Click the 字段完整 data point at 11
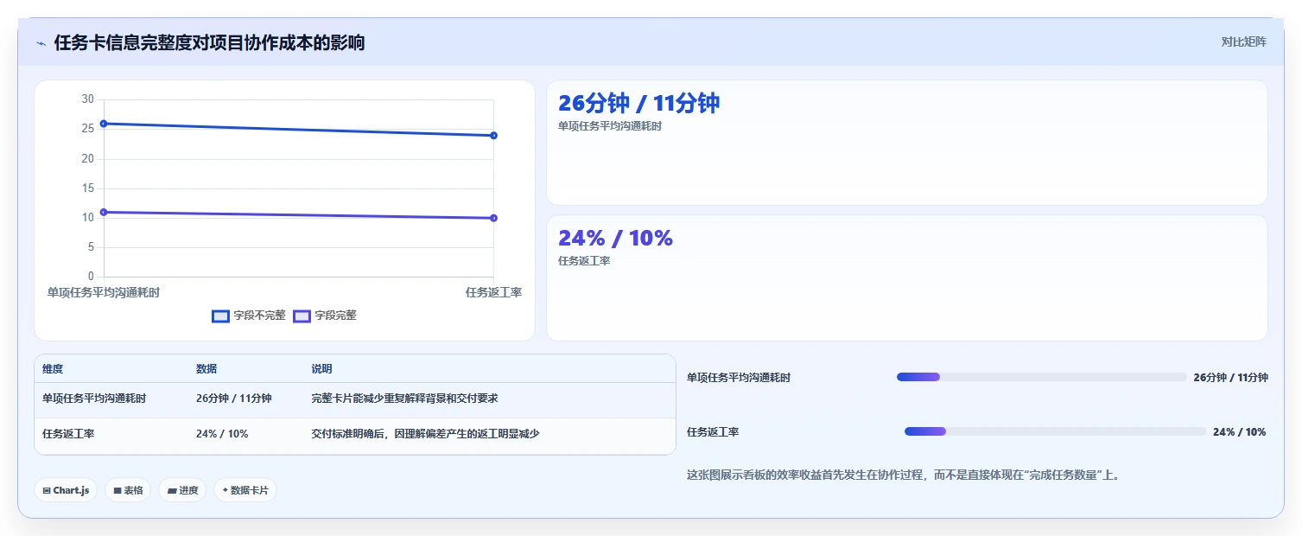 point(104,212)
